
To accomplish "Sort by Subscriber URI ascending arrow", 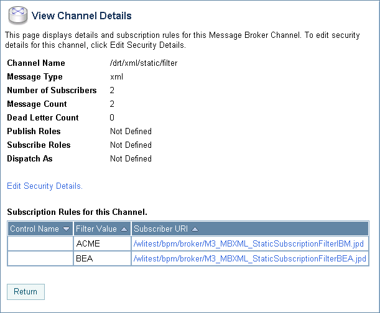I will tap(195, 229).
